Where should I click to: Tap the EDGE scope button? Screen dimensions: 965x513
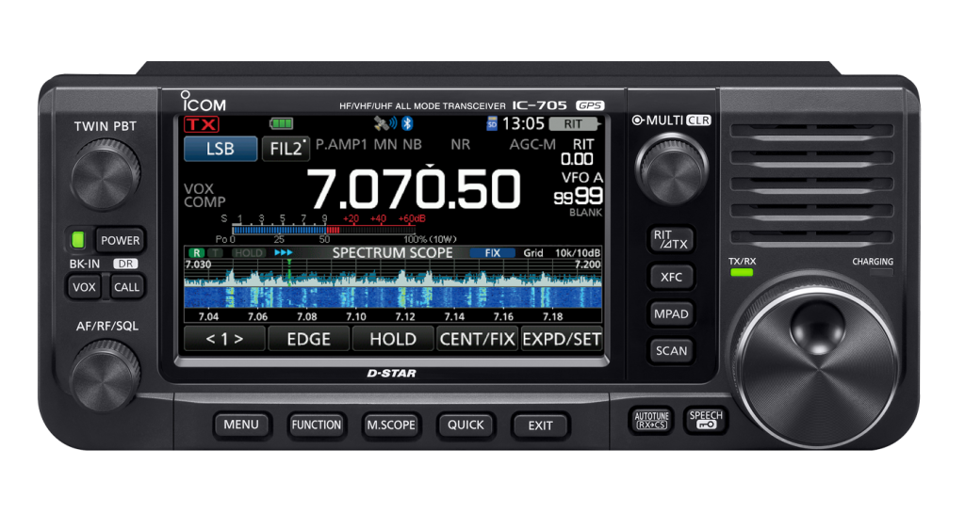click(x=309, y=339)
